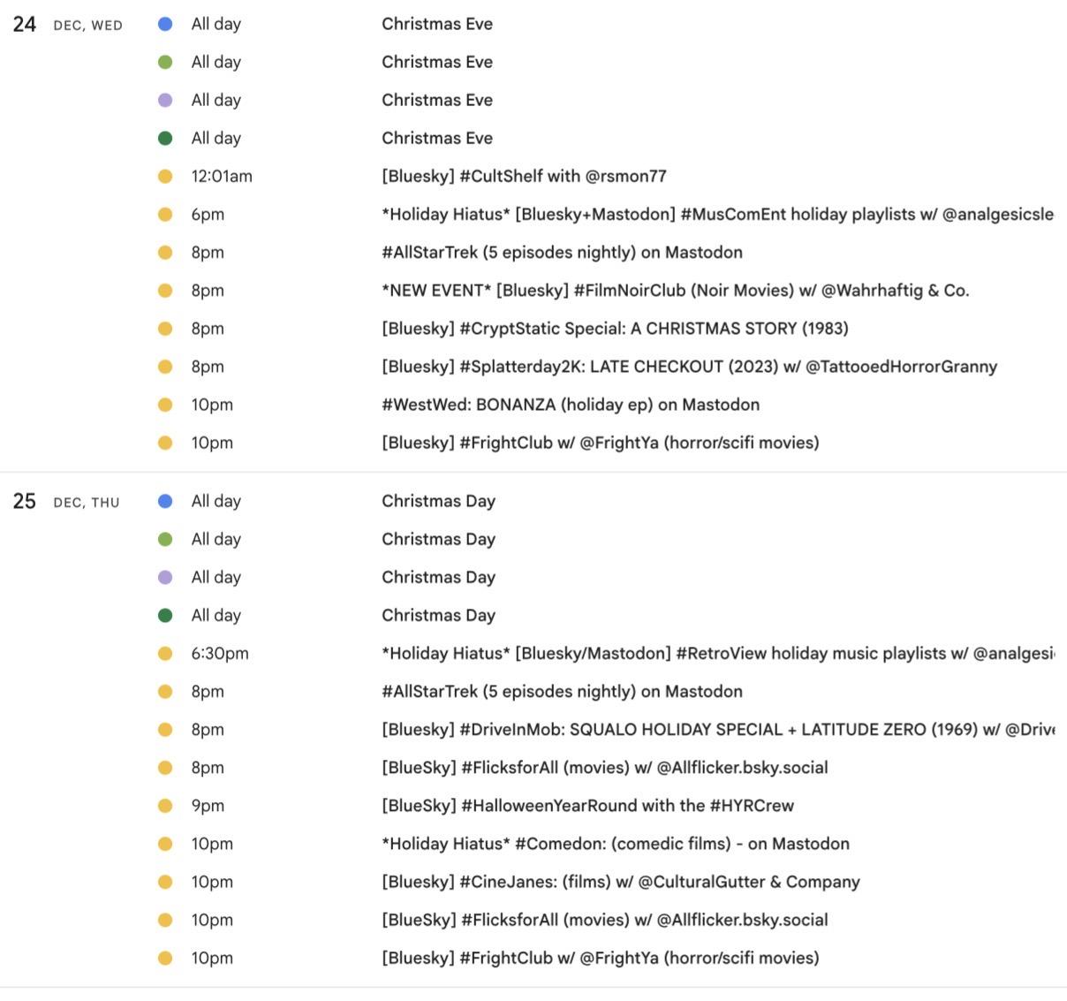This screenshot has width=1067, height=1001.
Task: Open the #FilmNoirClub Noir Movies event
Action: pyautogui.click(x=675, y=290)
